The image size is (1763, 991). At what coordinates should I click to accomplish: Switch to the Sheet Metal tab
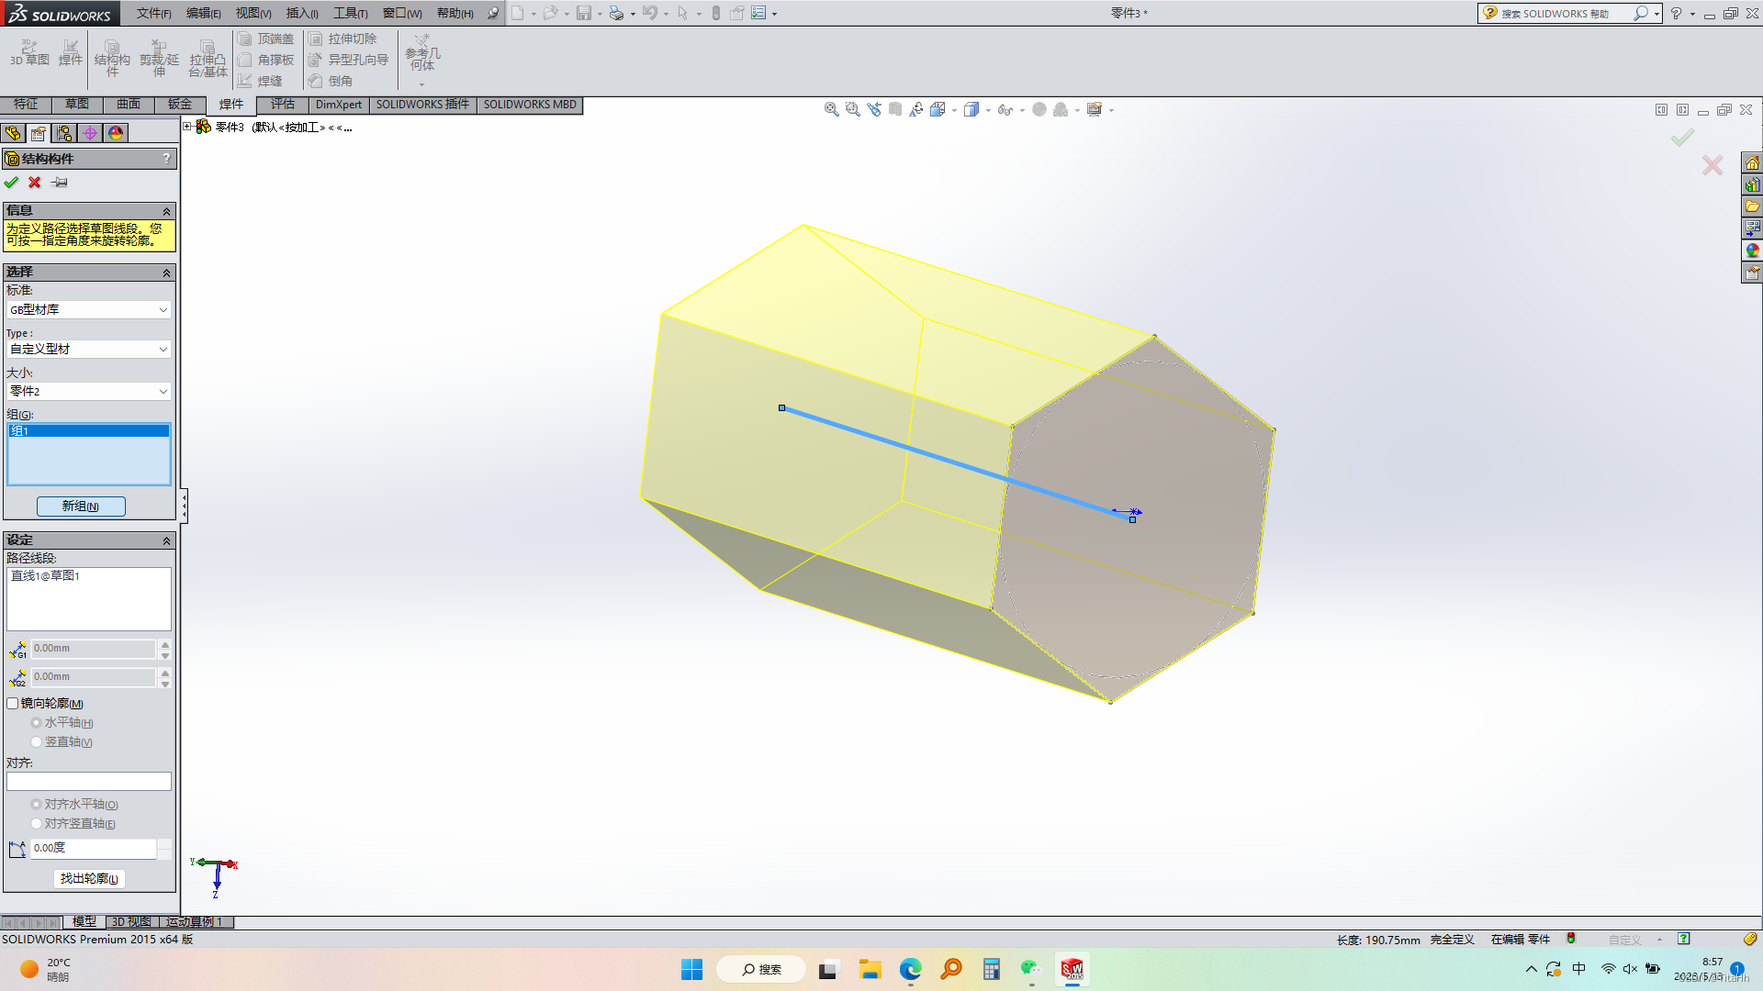pyautogui.click(x=180, y=105)
